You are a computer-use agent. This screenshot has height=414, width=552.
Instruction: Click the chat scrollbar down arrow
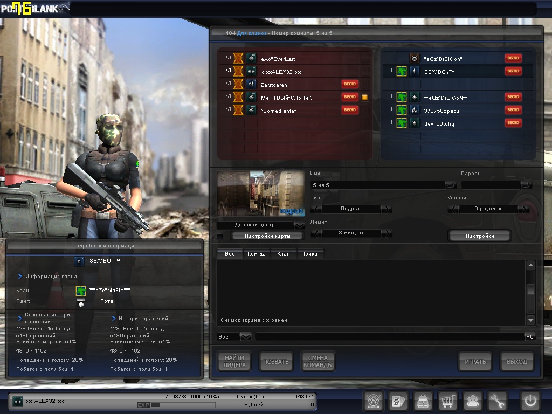(530, 320)
